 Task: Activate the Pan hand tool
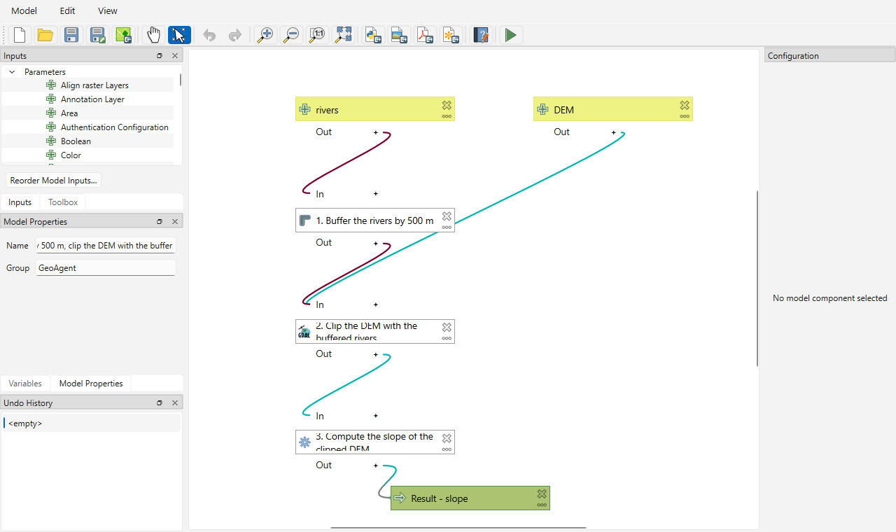point(154,35)
